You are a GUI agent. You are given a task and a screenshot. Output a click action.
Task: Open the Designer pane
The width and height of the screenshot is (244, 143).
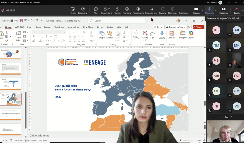point(183,35)
